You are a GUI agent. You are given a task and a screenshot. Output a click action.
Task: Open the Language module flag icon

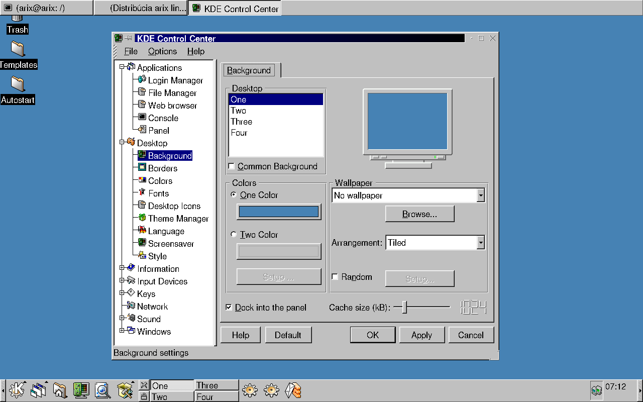(142, 231)
